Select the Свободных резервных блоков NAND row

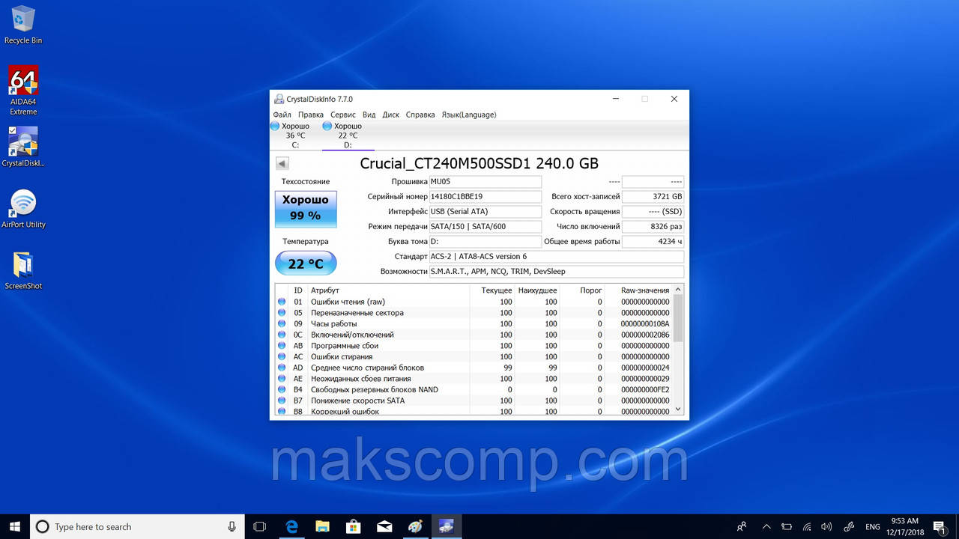[474, 390]
